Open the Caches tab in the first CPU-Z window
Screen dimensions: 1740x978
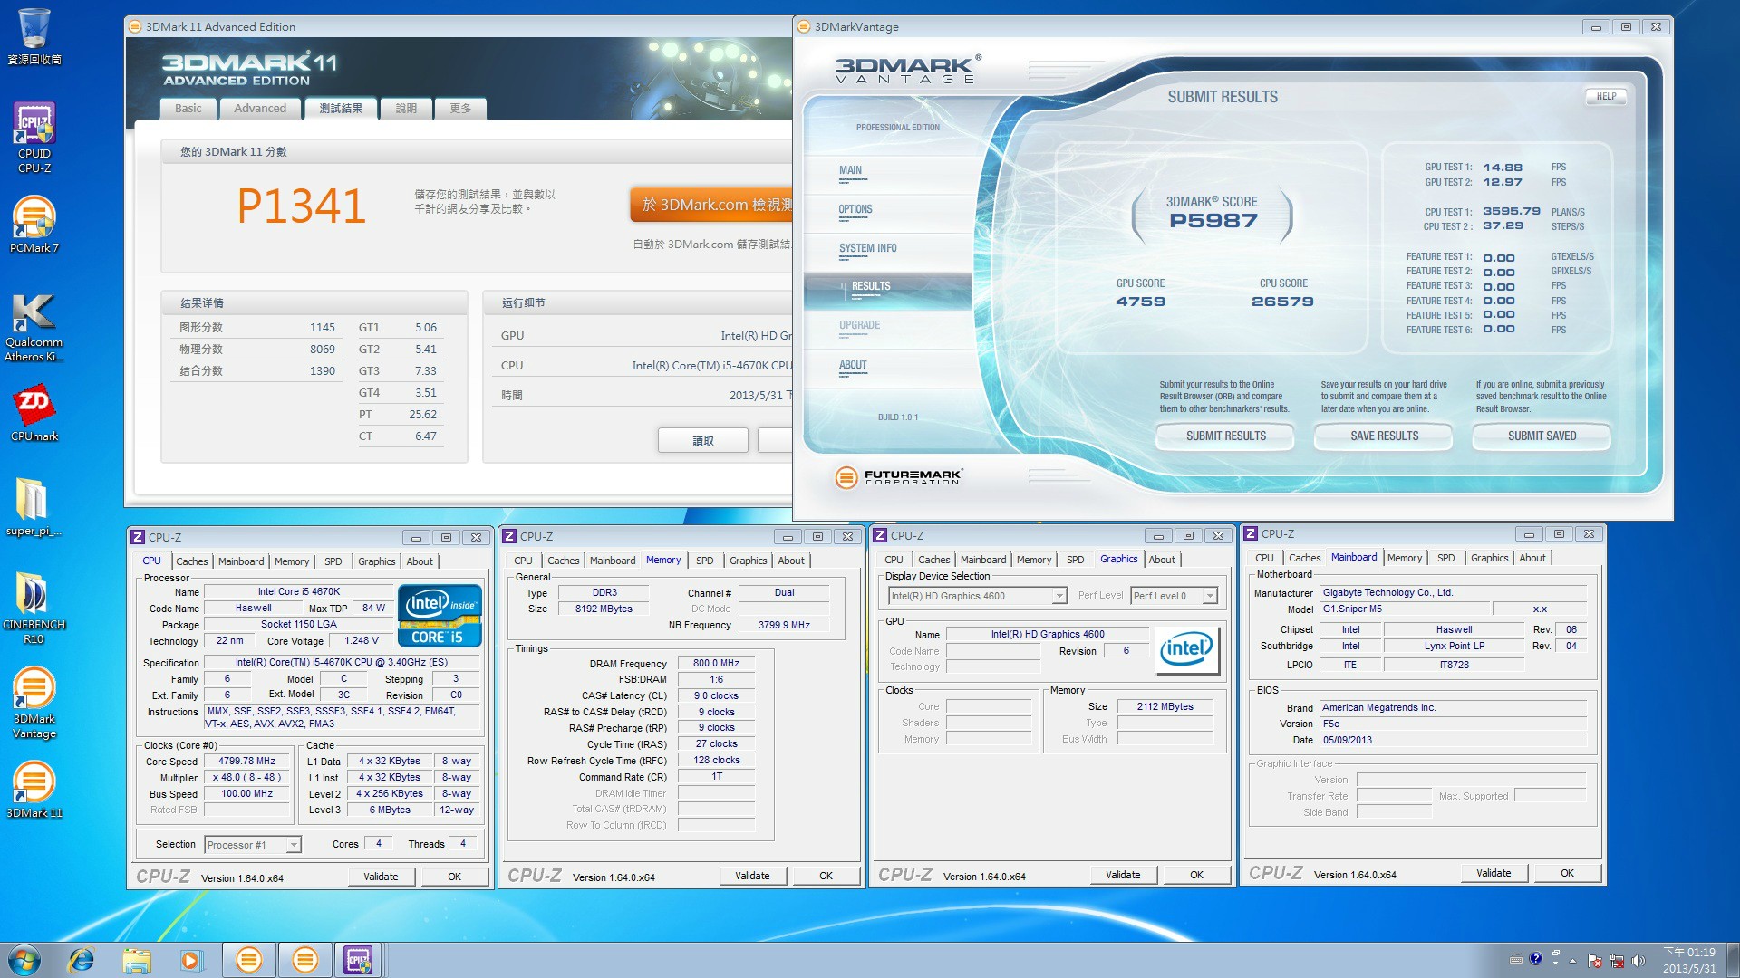(x=191, y=561)
